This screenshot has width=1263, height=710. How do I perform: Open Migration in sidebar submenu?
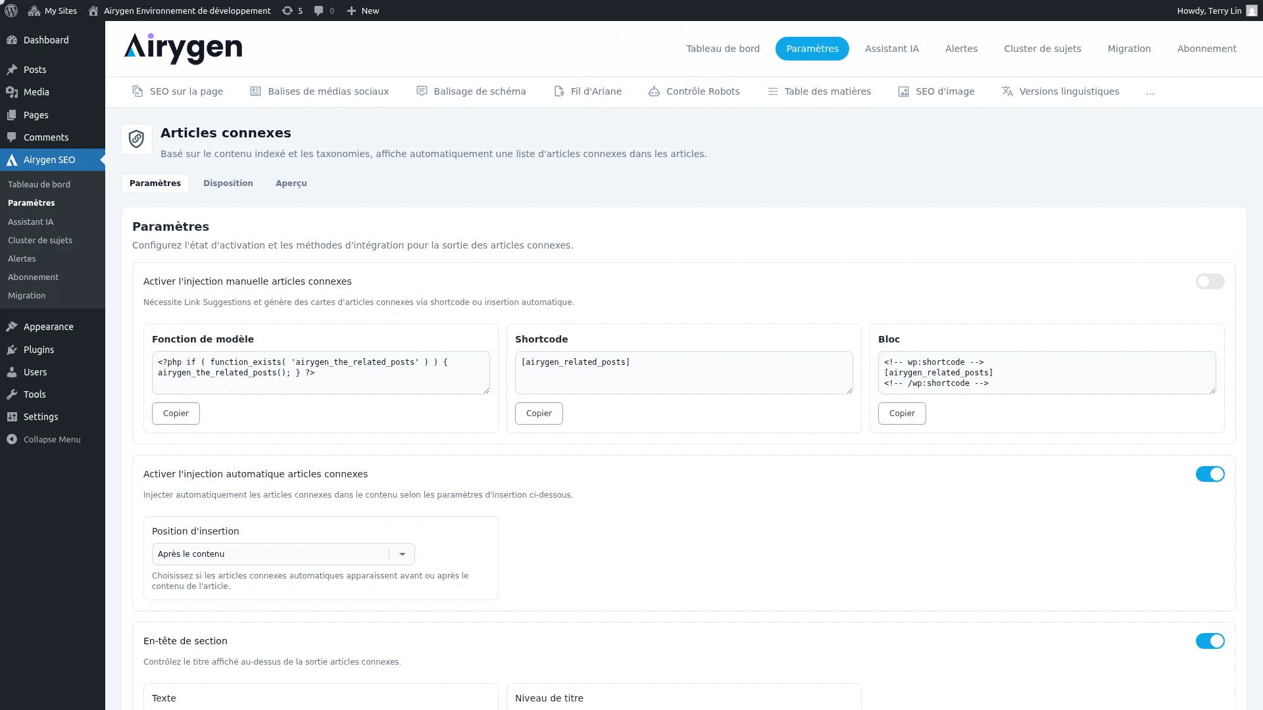pos(27,296)
